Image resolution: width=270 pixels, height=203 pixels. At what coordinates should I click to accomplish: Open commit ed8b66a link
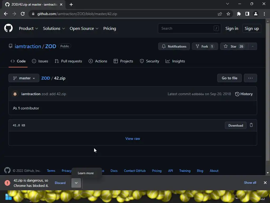198,94
